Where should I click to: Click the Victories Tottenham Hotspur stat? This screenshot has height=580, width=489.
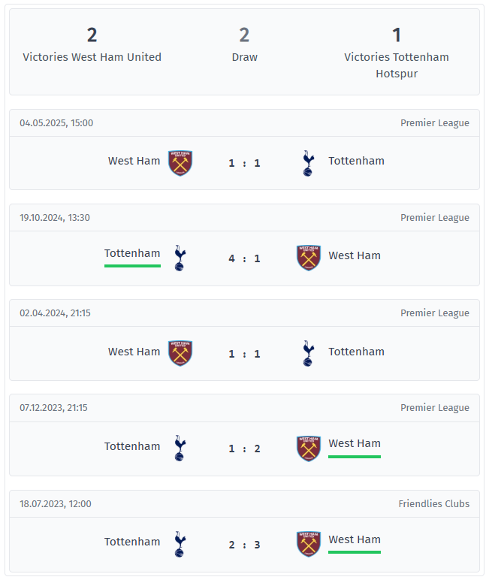(x=397, y=53)
